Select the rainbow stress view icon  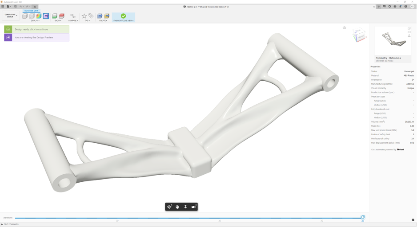tap(39, 16)
